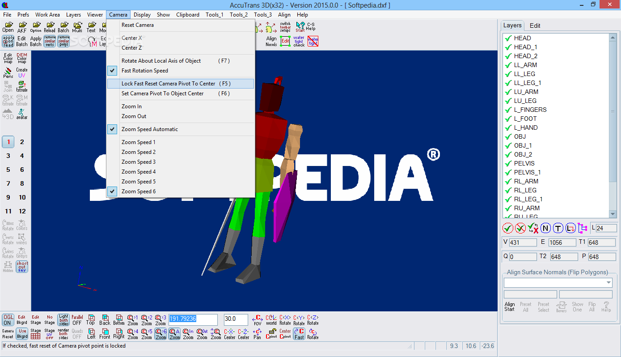Choose Lock Fast Reset Camera Pivot To Center
621x357 pixels.
[x=181, y=84]
